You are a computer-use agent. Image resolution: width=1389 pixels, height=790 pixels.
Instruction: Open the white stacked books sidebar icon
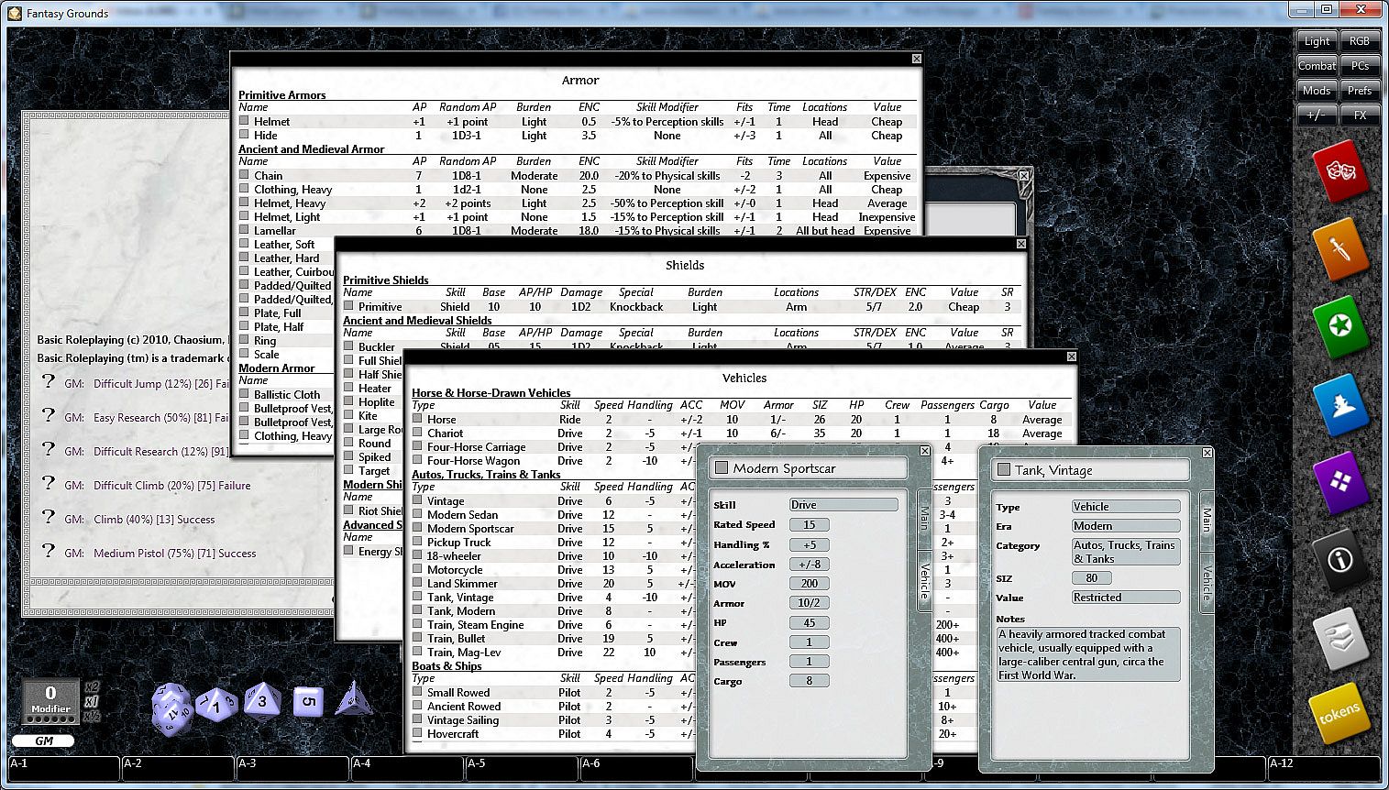click(1340, 636)
